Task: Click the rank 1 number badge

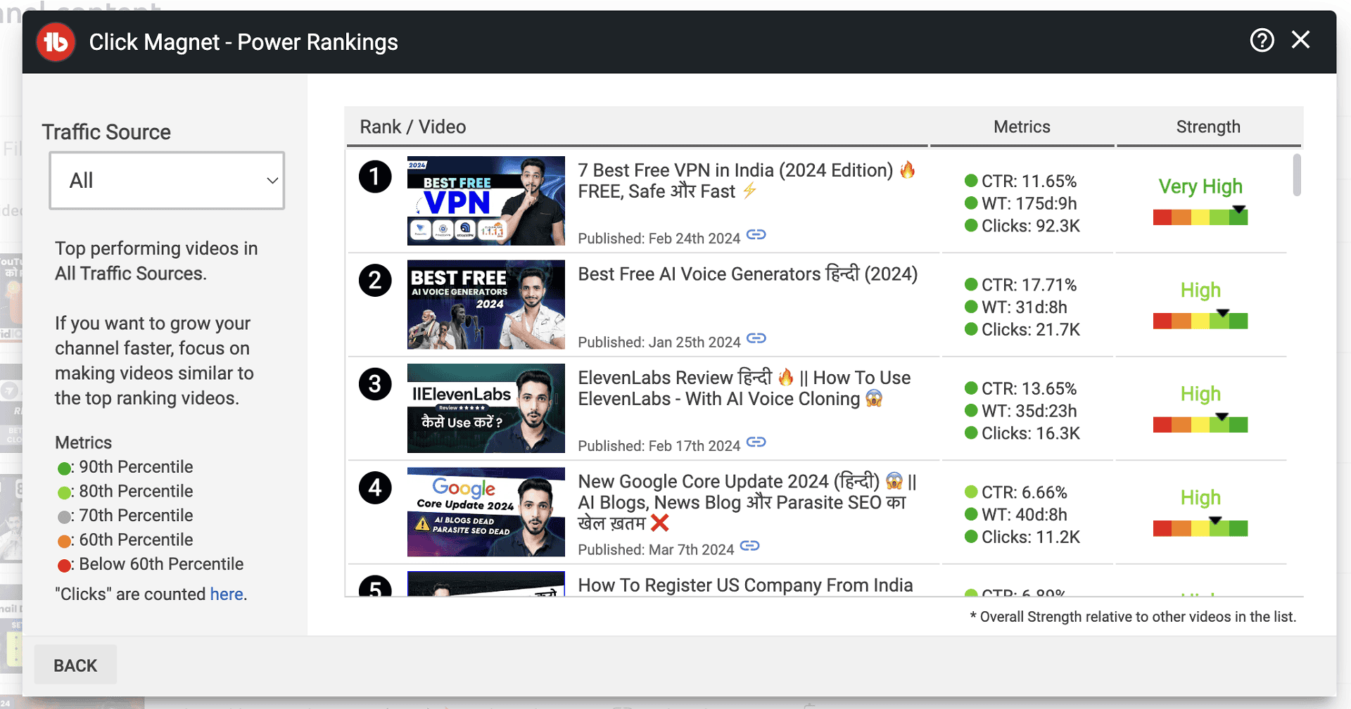Action: [x=375, y=177]
